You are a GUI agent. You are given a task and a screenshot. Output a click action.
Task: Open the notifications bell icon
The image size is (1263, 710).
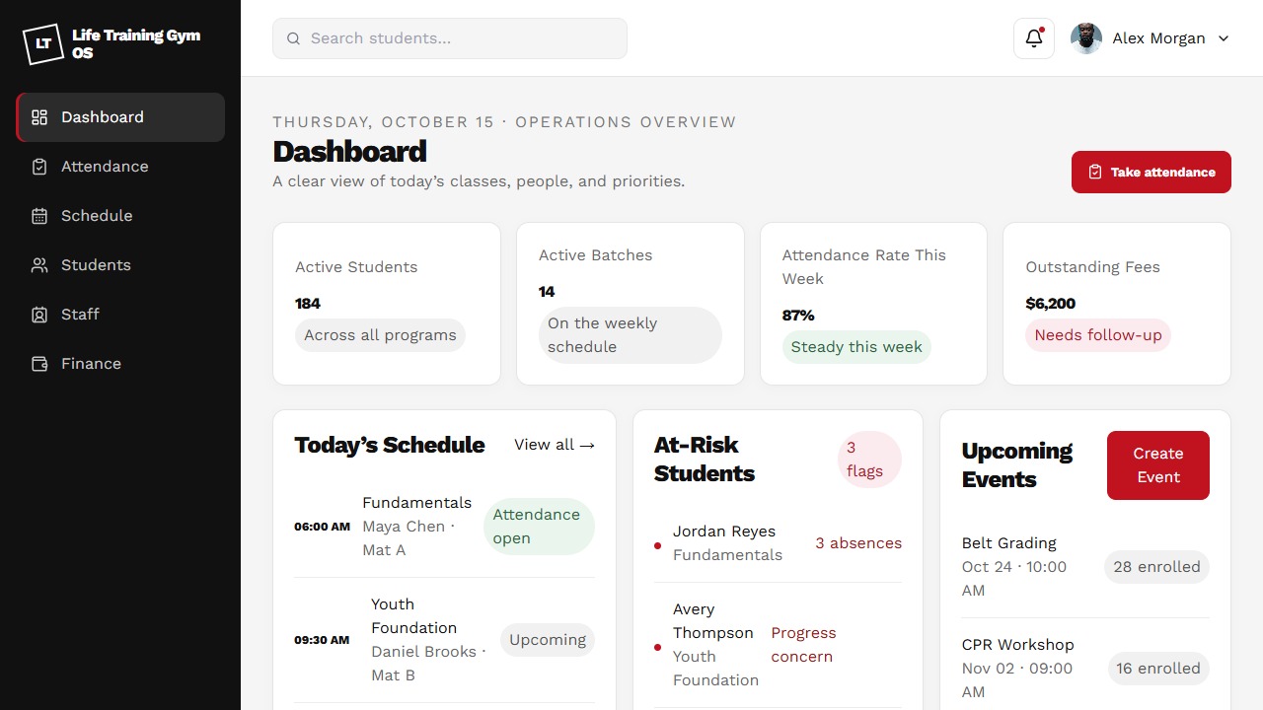point(1034,38)
